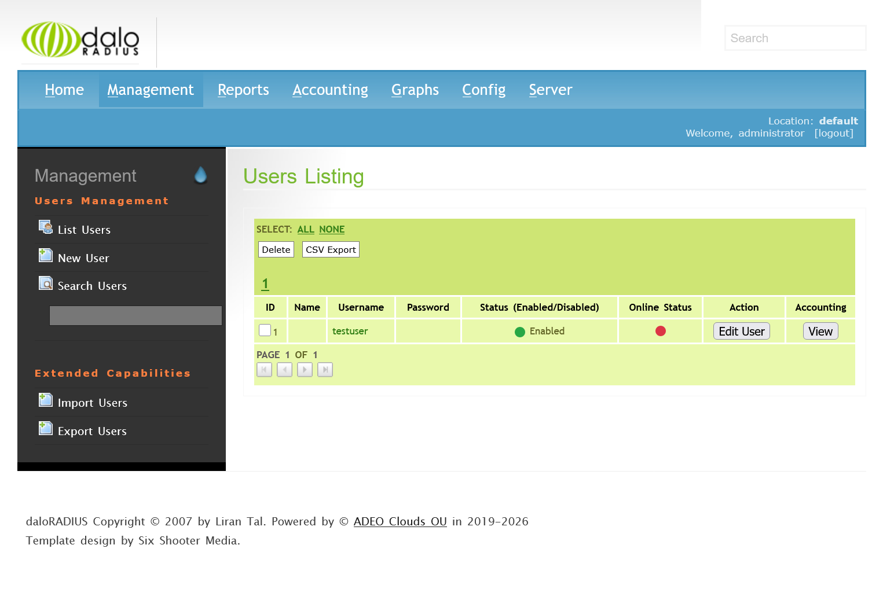The image size is (883, 589).
Task: Open New User in sidebar
Action: pyautogui.click(x=83, y=258)
